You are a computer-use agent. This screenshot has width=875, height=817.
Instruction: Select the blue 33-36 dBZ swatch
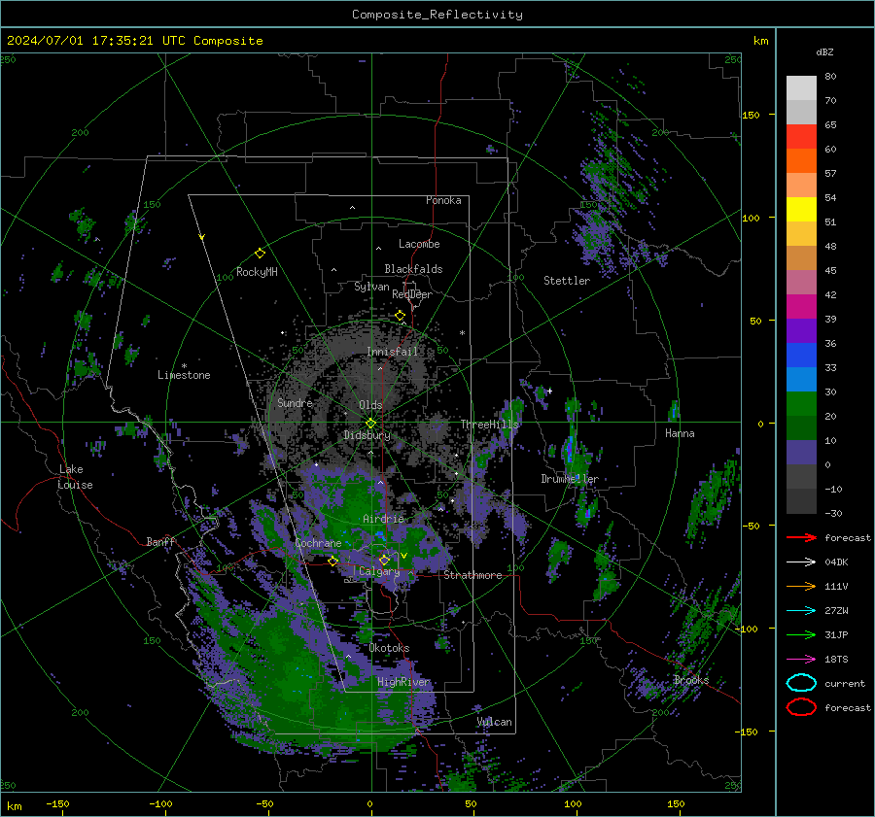[x=801, y=356]
